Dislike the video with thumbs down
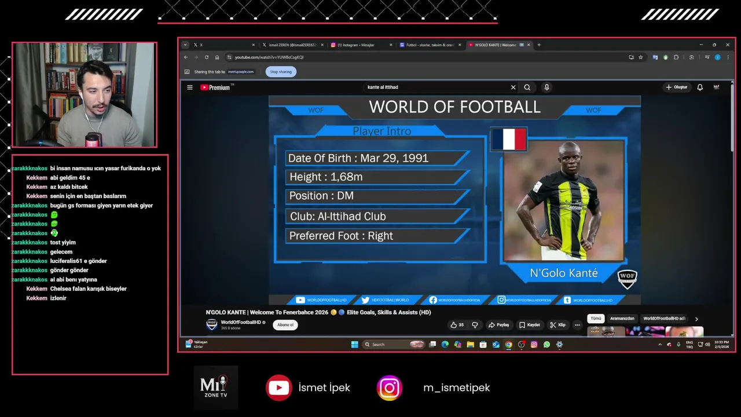 [475, 325]
